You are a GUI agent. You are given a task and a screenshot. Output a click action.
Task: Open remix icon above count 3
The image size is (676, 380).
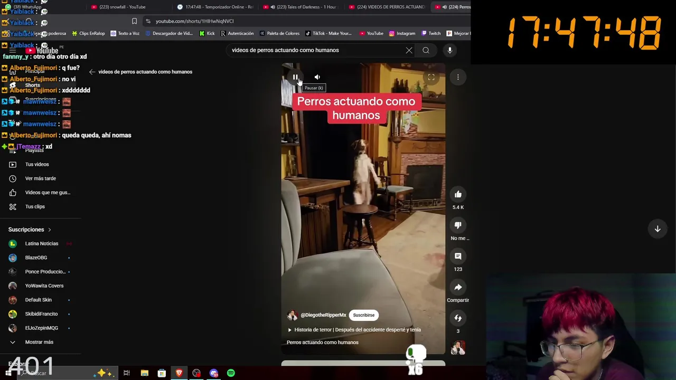pyautogui.click(x=458, y=318)
